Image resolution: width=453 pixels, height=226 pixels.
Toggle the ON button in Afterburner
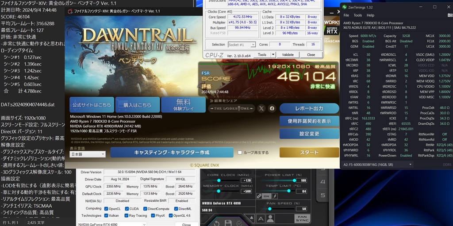pos(267,196)
